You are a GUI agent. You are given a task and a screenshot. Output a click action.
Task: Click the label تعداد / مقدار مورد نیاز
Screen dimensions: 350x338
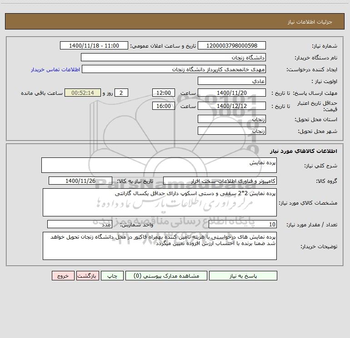coord(312,225)
